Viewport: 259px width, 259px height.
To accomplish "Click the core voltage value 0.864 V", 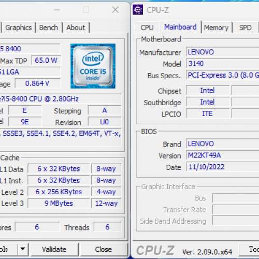I will pos(37,83).
